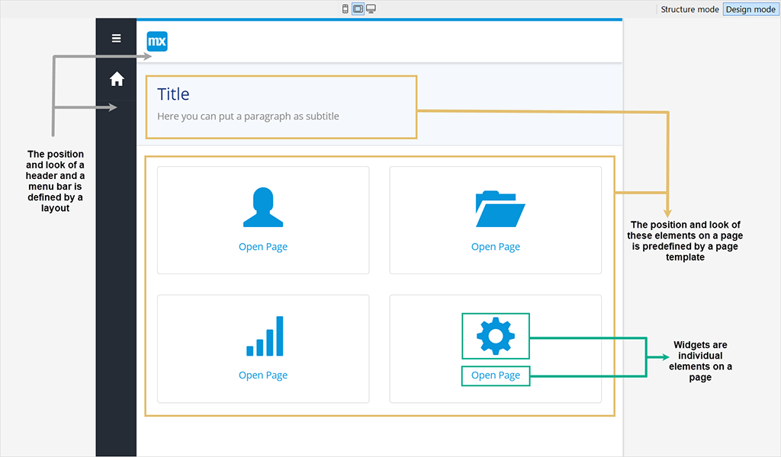Click the user profile silhouette icon

263,208
